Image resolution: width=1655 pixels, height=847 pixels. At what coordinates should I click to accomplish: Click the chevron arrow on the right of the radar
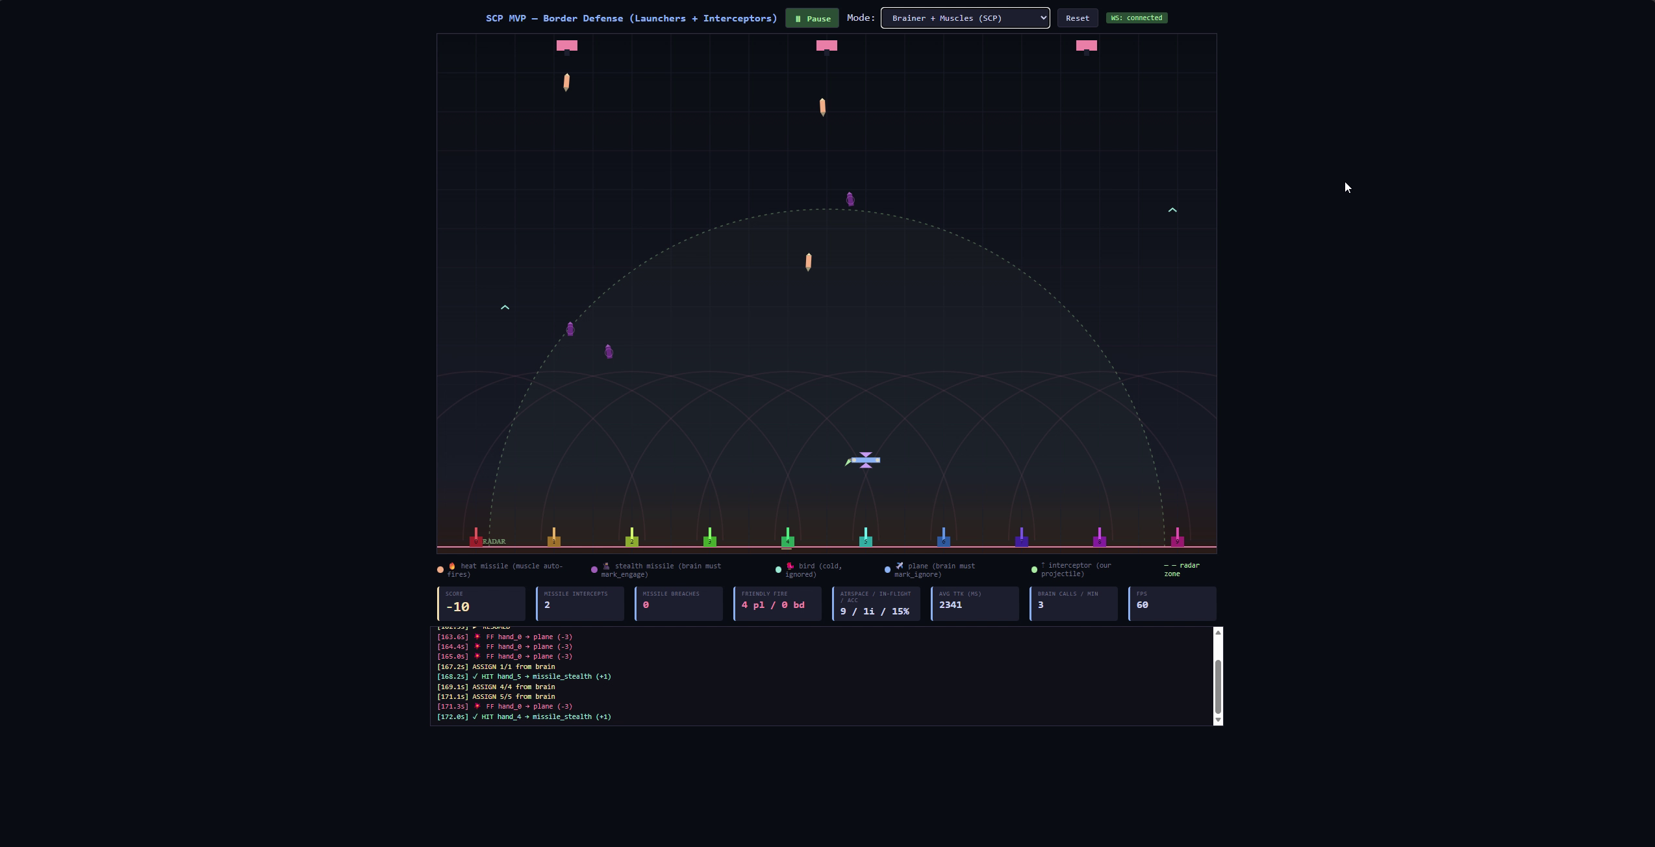(x=1173, y=210)
